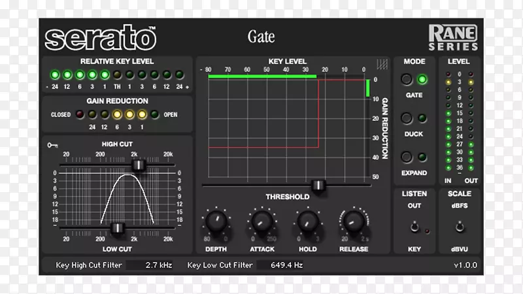Click the Gain Reduction 24 LED
Screen dimensions: 523x294
[92, 115]
